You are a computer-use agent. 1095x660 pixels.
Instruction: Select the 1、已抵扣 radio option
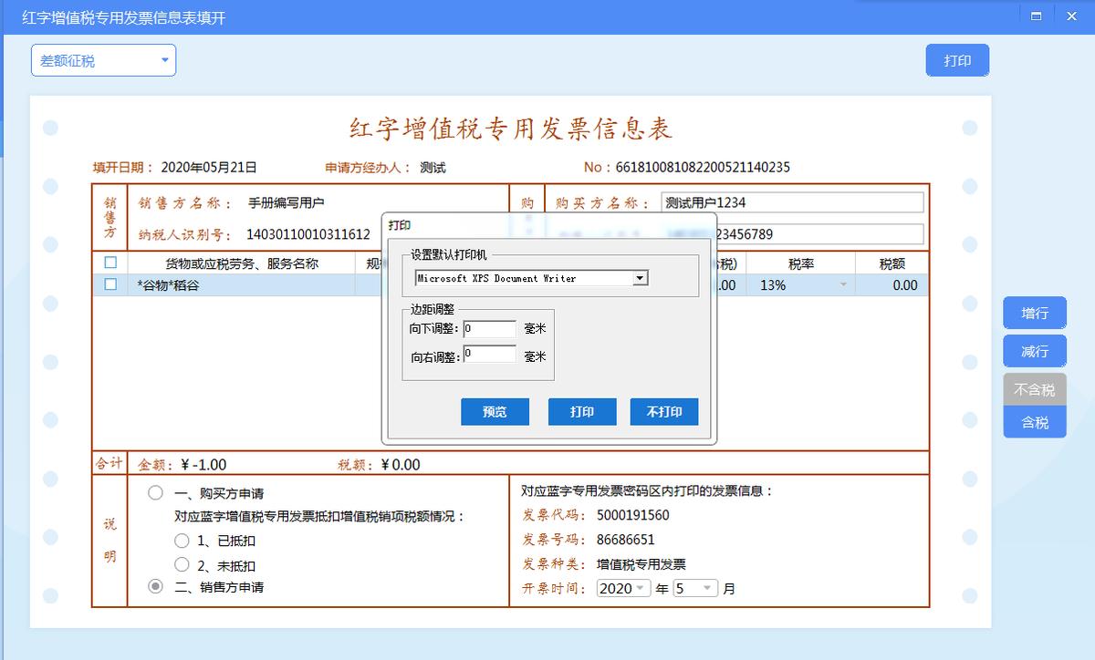point(182,541)
